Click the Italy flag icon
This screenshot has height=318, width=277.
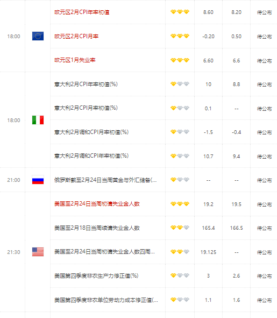pos(38,120)
